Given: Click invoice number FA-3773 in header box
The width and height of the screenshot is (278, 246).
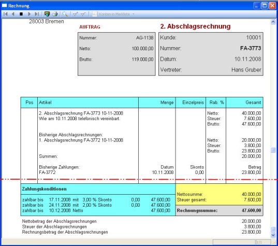Looking at the screenshot, I should 251,48.
